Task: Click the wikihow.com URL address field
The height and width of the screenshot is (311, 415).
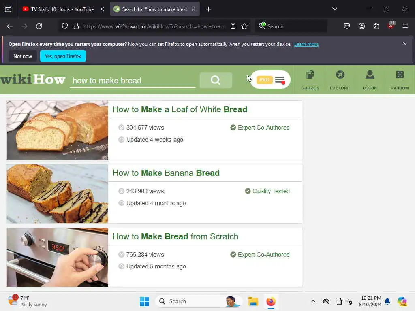Action: [x=154, y=26]
